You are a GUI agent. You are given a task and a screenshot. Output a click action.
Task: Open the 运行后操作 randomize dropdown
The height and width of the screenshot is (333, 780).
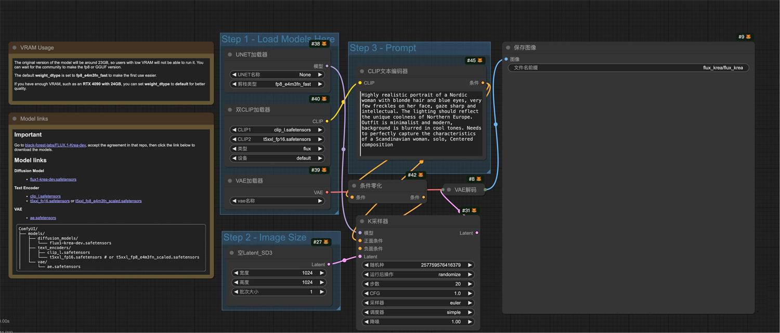pyautogui.click(x=418, y=274)
